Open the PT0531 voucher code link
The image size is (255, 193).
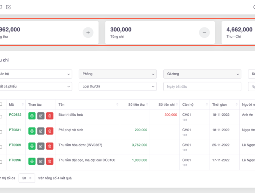(x=15, y=130)
